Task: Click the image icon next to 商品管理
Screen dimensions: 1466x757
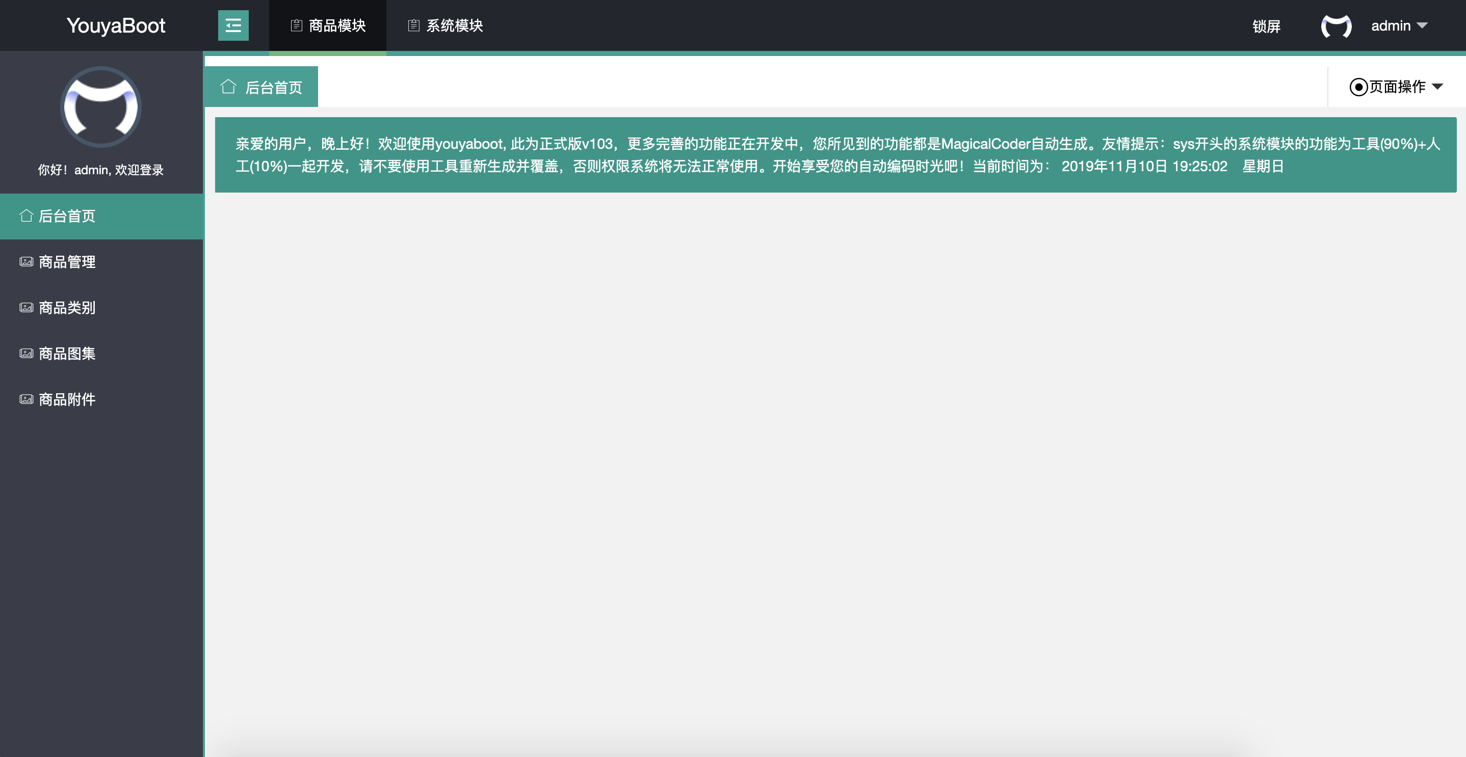Action: [26, 262]
